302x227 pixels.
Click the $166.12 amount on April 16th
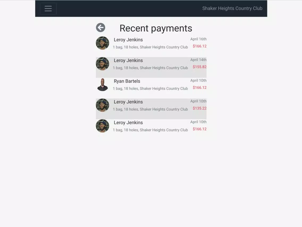pos(200,46)
